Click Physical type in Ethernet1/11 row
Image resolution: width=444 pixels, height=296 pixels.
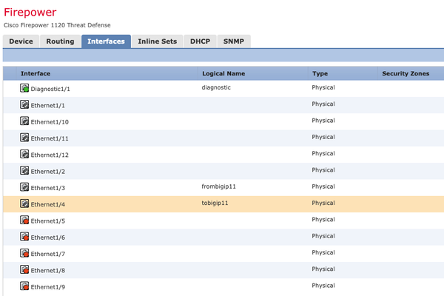pyautogui.click(x=323, y=137)
